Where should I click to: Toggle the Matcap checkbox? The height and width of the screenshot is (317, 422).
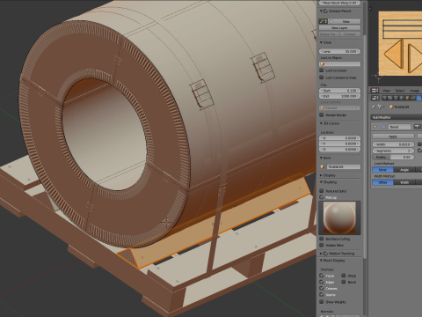click(x=322, y=197)
